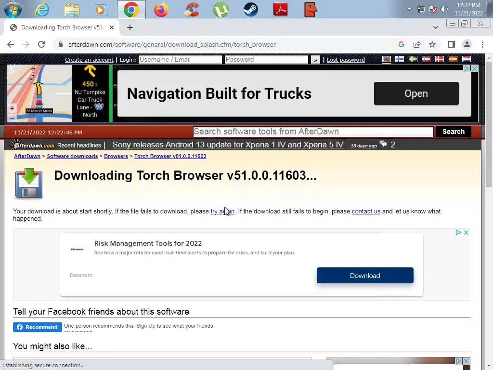Go forward in Chrome history
Viewport: 493px width, 370px height.
pyautogui.click(x=26, y=44)
